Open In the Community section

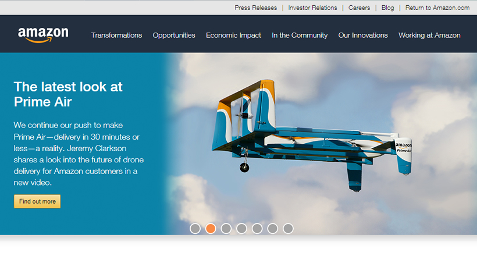(300, 35)
